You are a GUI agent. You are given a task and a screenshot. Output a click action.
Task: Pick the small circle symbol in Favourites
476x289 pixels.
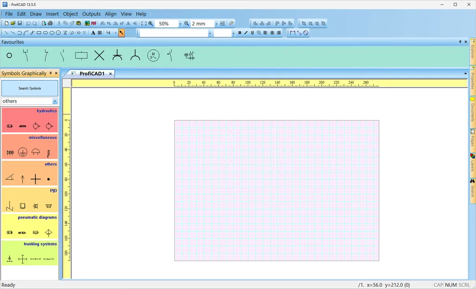9,55
